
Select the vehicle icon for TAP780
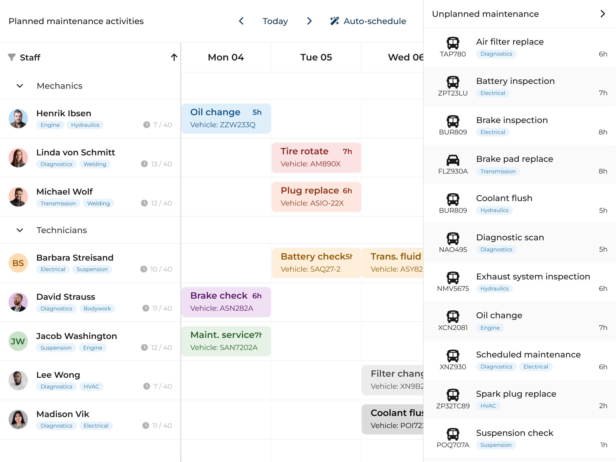pos(453,42)
